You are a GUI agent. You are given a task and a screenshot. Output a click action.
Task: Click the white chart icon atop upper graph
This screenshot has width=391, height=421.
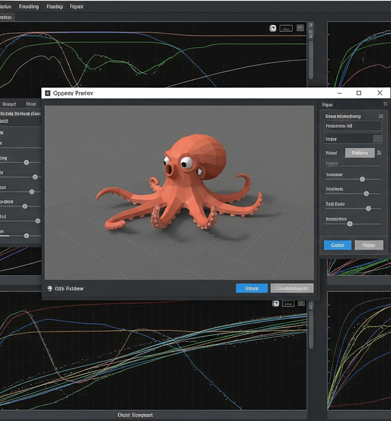pos(273,28)
